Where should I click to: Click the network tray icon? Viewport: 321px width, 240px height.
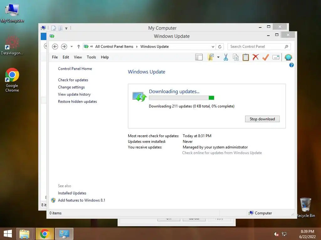(x=284, y=234)
